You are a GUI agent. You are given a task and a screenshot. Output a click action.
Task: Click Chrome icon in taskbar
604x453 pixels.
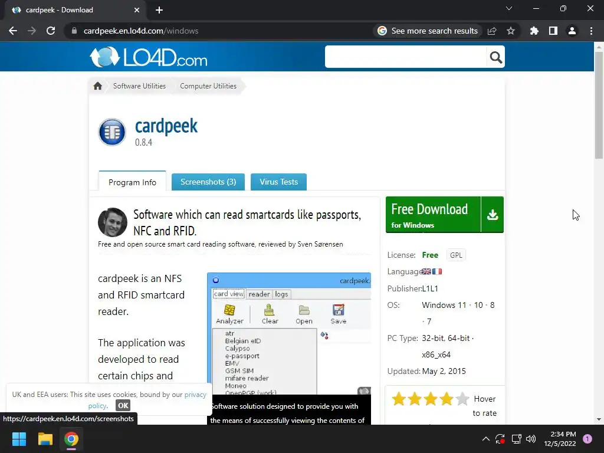(71, 439)
